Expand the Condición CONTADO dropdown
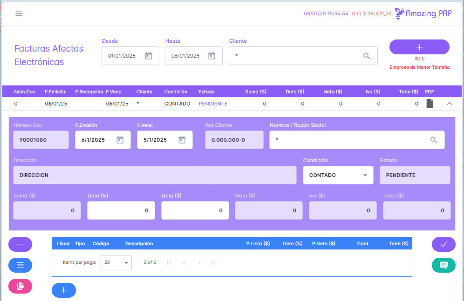 pyautogui.click(x=338, y=175)
